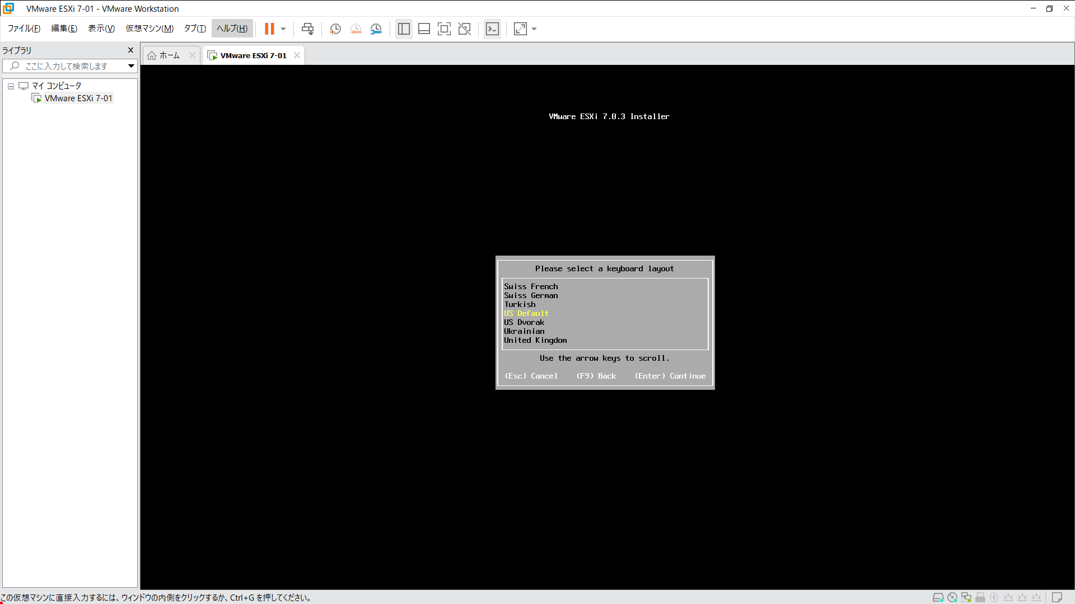Viewport: 1075px width, 604px height.
Task: Click the network adapter status icon
Action: [966, 597]
